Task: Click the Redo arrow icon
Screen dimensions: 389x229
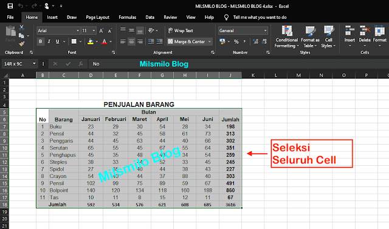Action: [x=34, y=6]
